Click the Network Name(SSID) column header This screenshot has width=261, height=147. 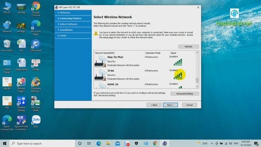(x=105, y=53)
